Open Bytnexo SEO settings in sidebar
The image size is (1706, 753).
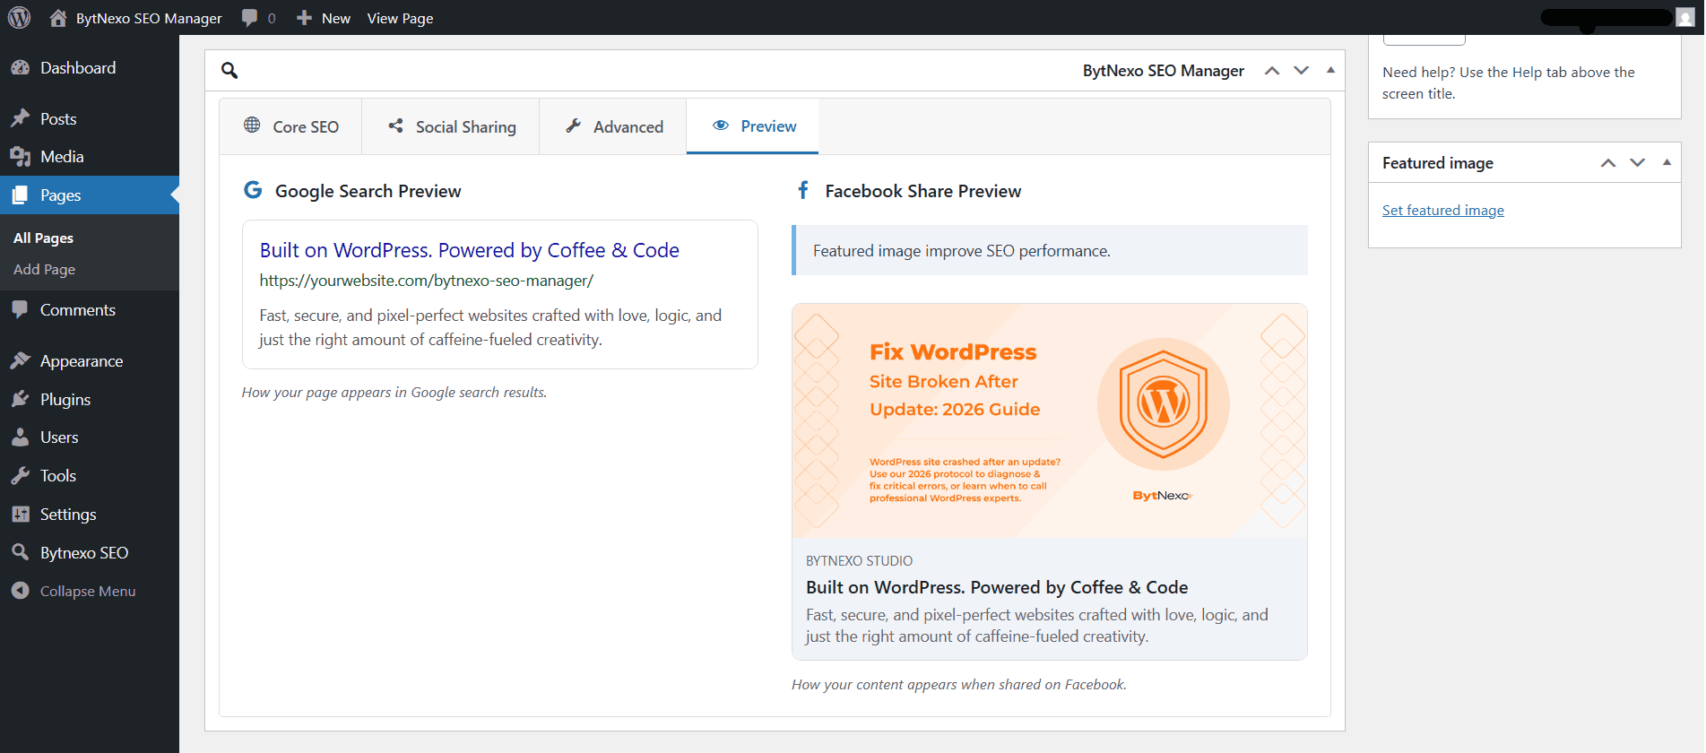[x=83, y=553]
